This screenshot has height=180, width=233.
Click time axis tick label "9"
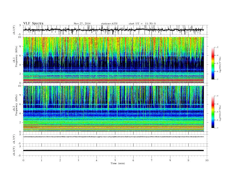[x=188, y=160]
